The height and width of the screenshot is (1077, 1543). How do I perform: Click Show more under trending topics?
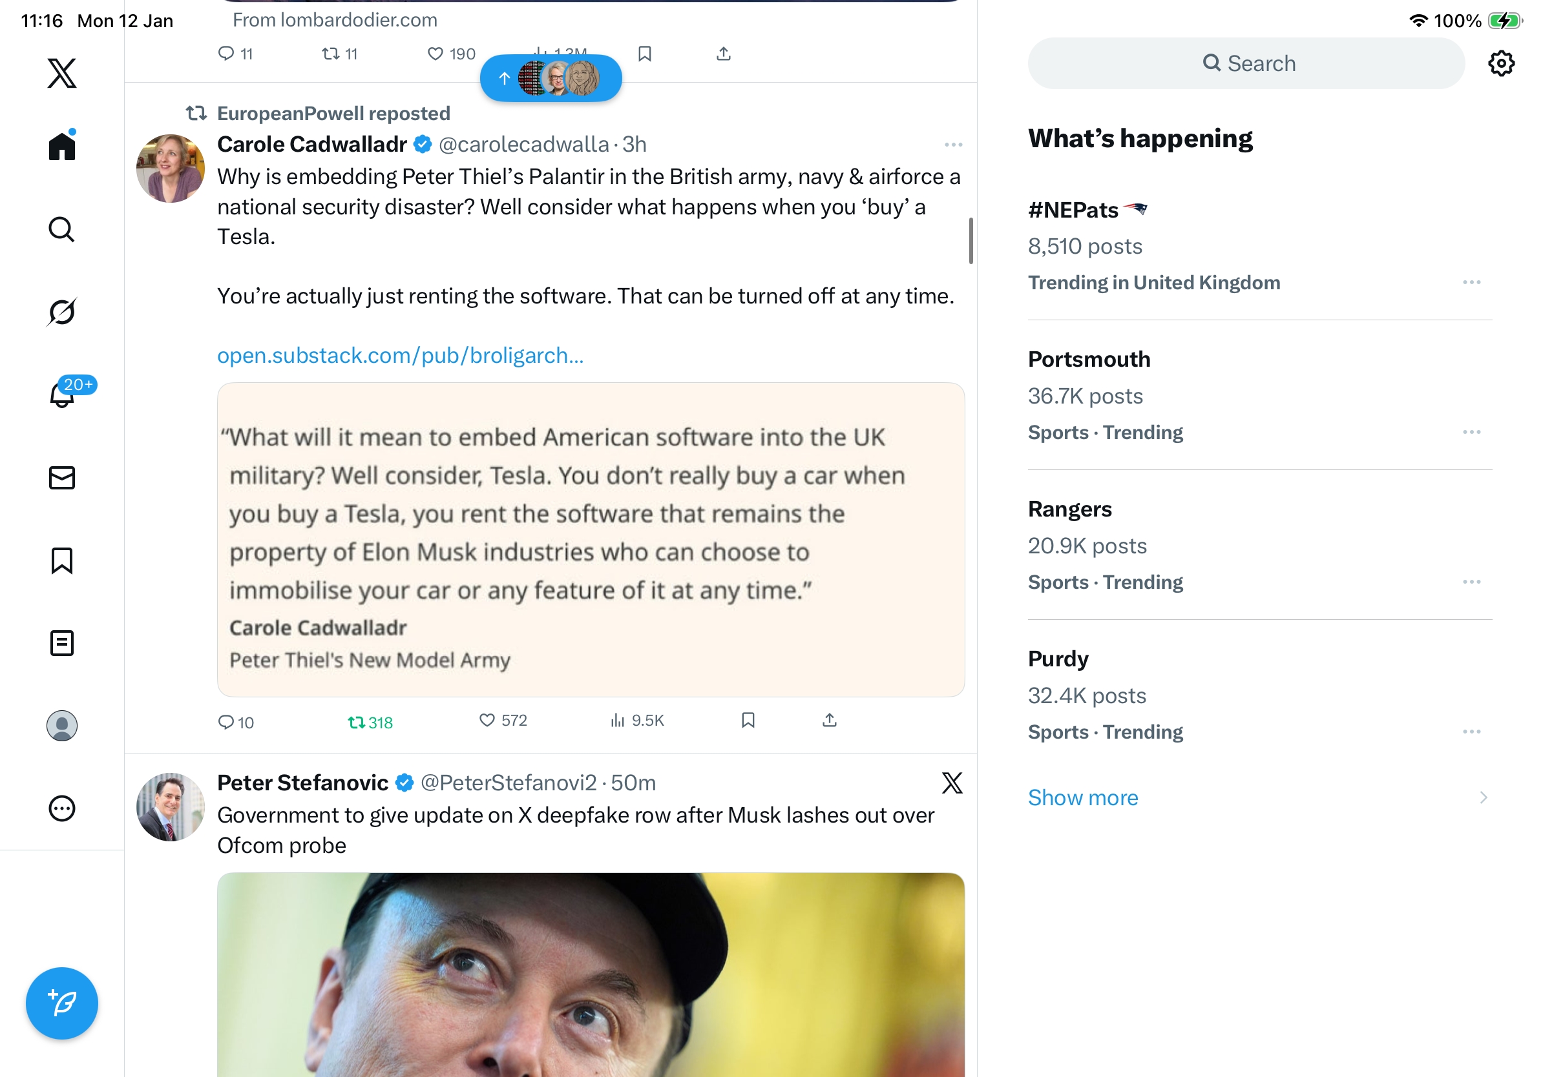1083,797
